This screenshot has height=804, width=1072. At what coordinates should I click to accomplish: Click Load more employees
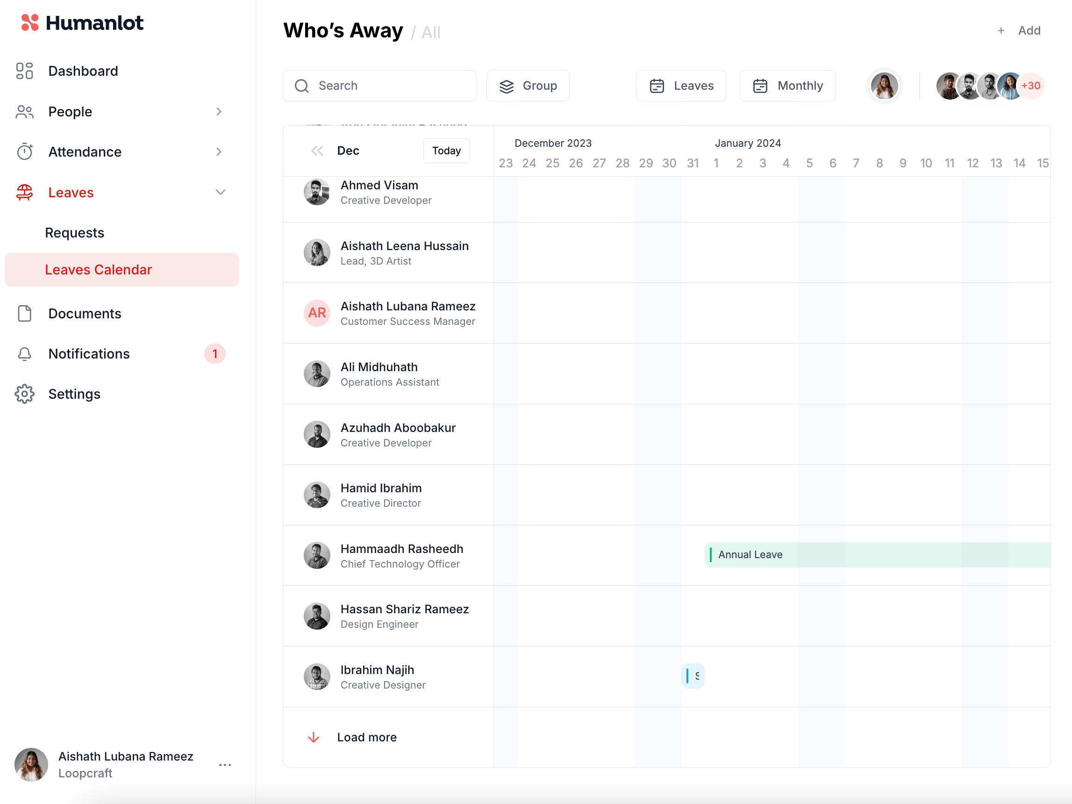point(366,737)
